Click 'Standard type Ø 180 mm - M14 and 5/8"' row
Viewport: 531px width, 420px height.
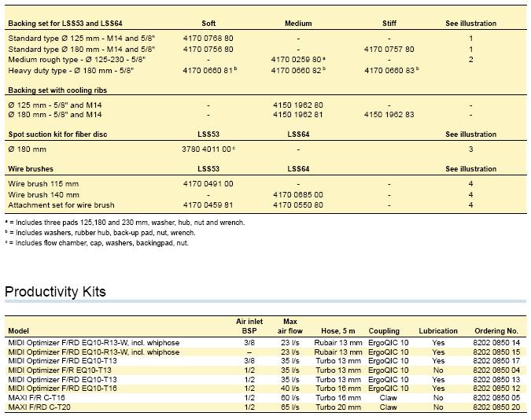82,49
